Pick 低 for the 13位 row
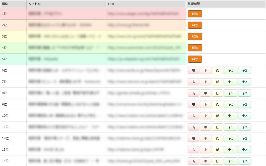266x166 pixels. [217, 150]
